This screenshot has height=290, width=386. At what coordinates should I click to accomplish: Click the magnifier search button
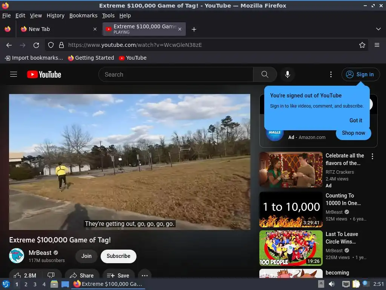265,74
